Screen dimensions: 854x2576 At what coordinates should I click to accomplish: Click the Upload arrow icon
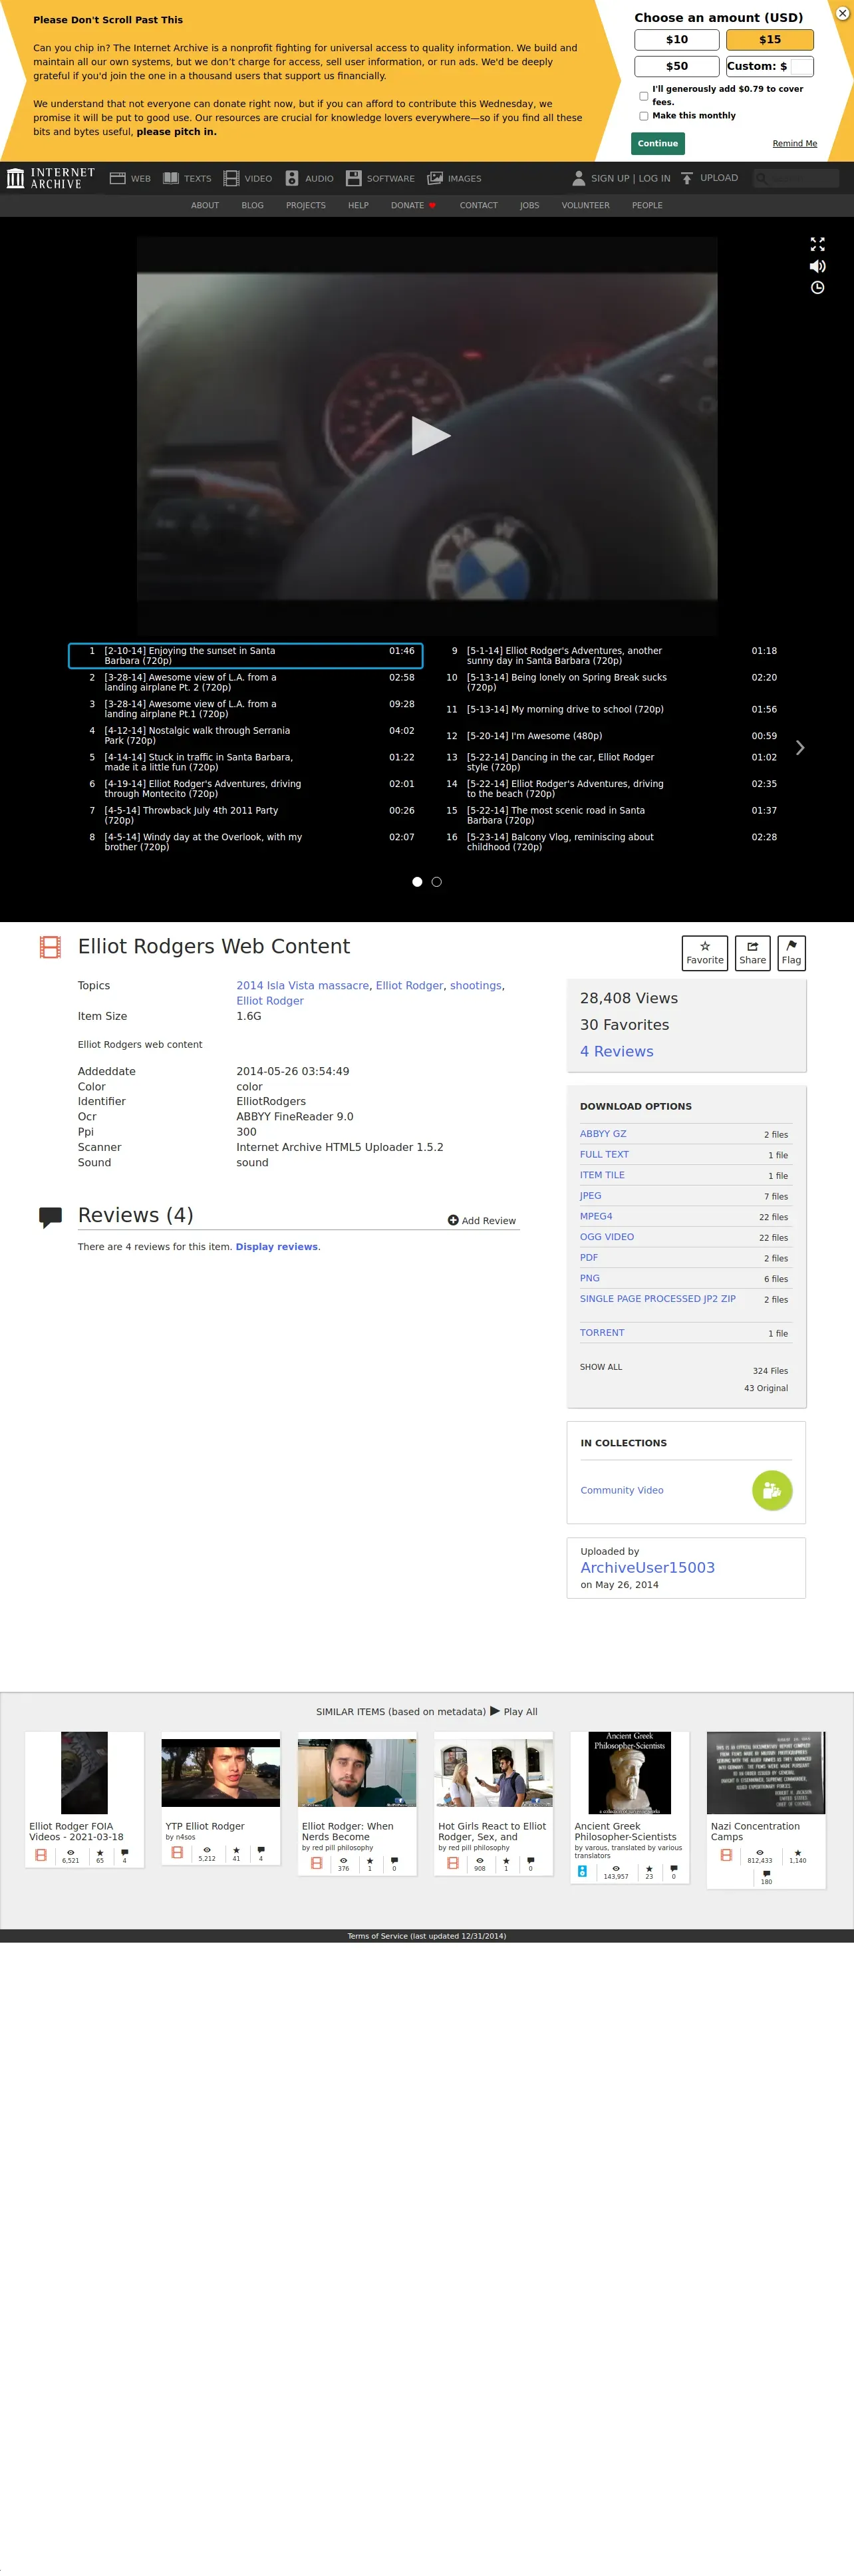[687, 178]
